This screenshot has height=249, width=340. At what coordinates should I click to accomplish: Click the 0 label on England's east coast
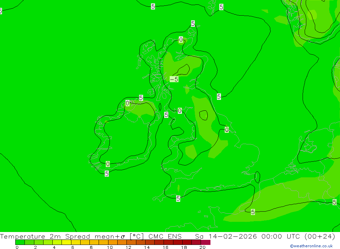226,129
